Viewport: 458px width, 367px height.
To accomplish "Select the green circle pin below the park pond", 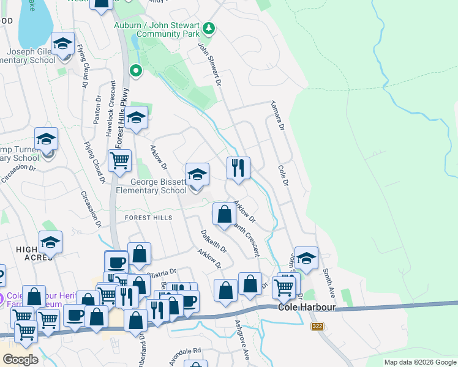I will pos(136,71).
